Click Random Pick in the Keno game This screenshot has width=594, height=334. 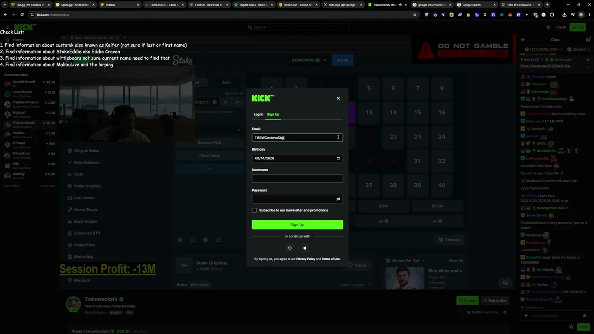[209, 143]
